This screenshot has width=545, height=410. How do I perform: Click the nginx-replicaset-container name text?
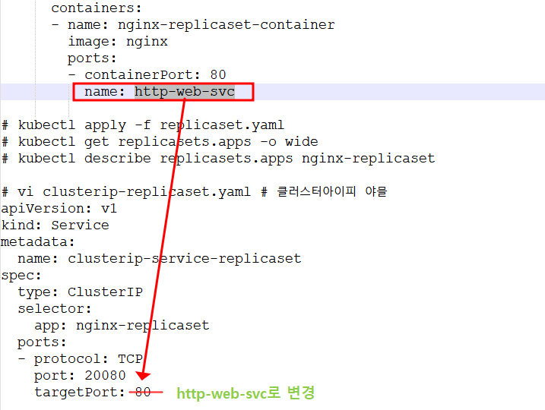227,24
